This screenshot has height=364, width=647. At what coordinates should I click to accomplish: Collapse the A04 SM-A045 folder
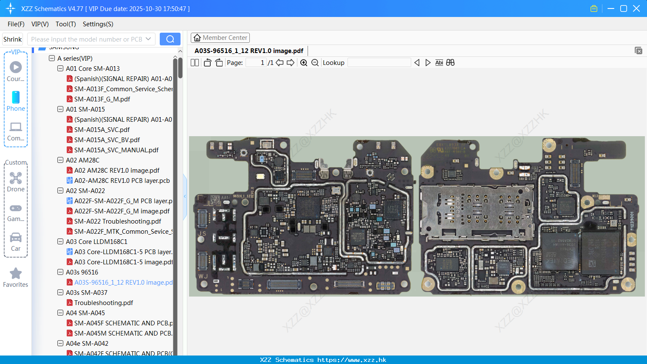(x=60, y=313)
